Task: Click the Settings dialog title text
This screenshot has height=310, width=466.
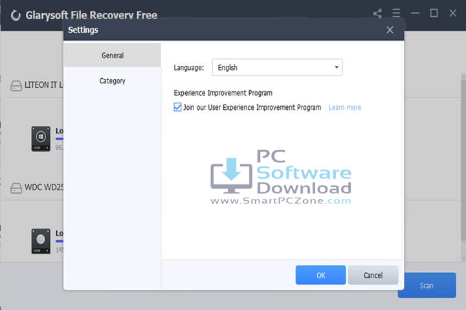Action: coord(83,30)
